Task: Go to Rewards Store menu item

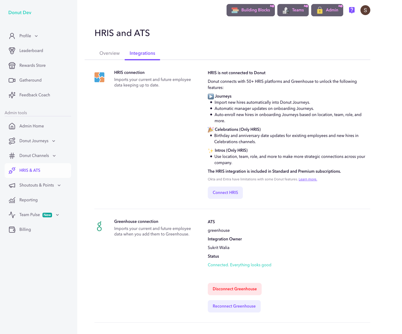Action: coord(38,66)
